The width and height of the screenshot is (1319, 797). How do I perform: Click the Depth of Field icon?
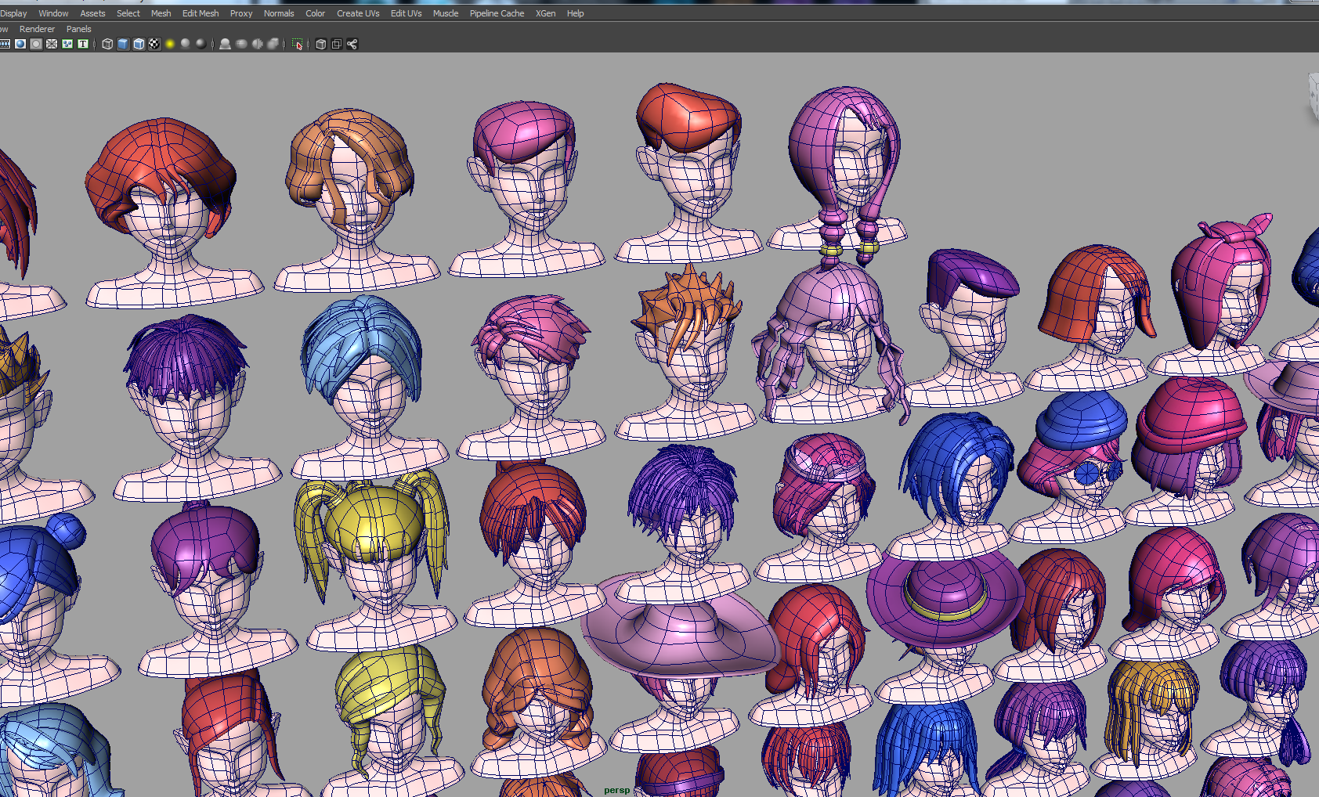(273, 44)
